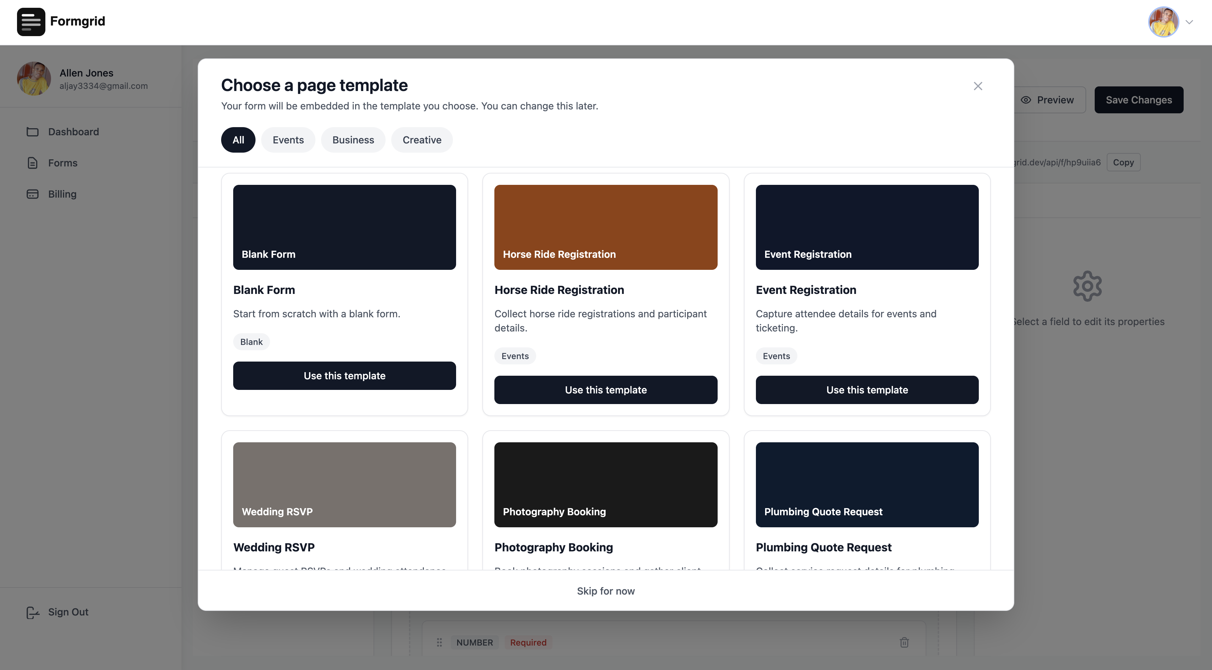The height and width of the screenshot is (670, 1212).
Task: Click the Sign Out icon
Action: [33, 612]
